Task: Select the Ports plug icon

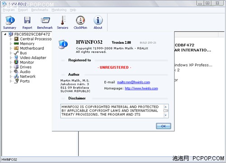Action: 16,81
